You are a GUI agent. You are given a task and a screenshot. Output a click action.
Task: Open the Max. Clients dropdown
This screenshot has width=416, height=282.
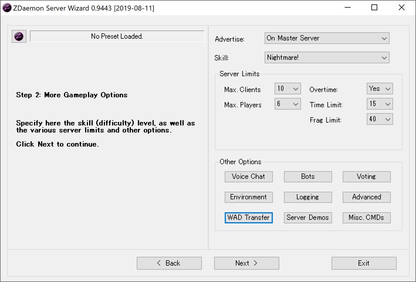tap(288, 89)
